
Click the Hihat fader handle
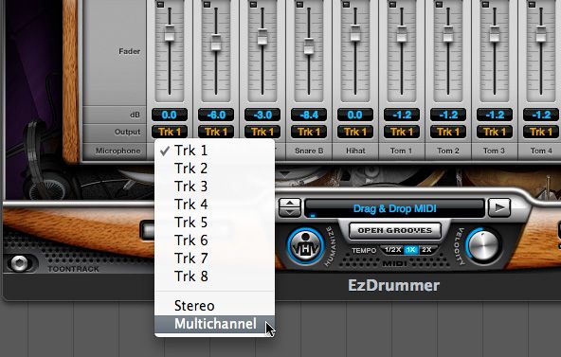(x=355, y=33)
